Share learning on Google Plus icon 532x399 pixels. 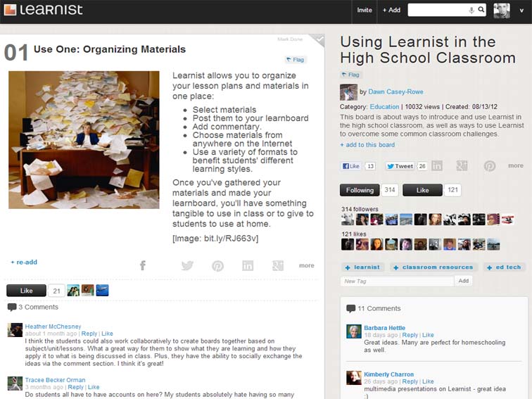point(278,266)
